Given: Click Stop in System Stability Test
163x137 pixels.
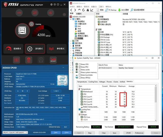Looking at the screenshot, I should tap(90, 133).
